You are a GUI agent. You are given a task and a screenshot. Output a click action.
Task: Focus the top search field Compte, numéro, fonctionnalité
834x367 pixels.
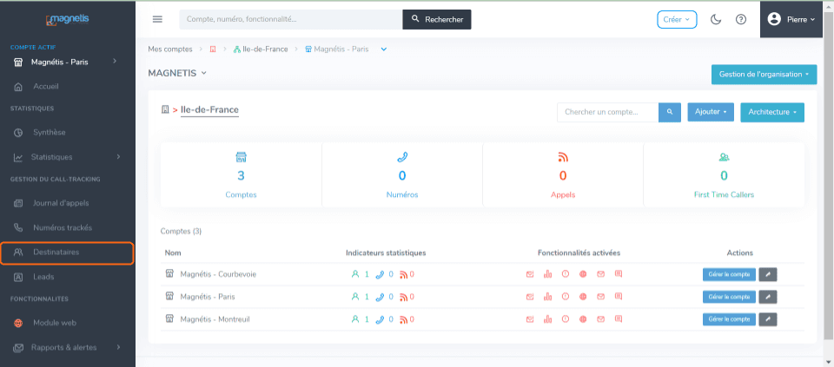(291, 20)
